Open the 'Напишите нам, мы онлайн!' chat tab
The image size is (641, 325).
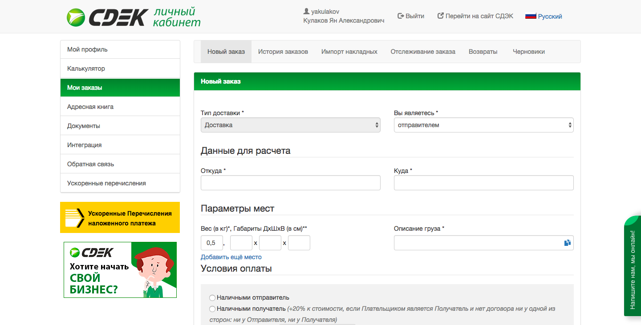click(x=633, y=266)
